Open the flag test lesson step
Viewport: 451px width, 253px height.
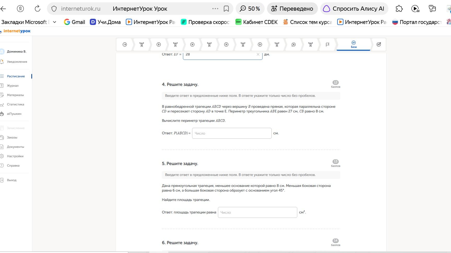[328, 45]
